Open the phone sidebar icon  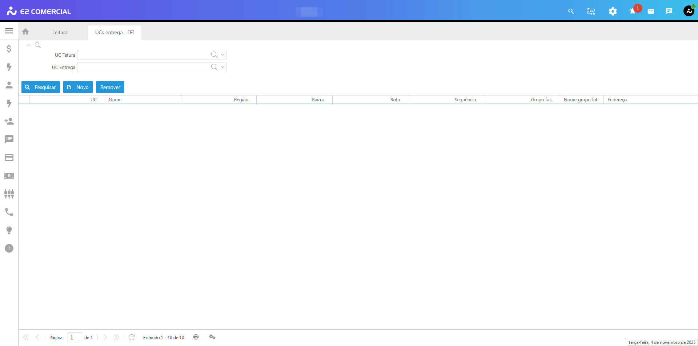9,212
